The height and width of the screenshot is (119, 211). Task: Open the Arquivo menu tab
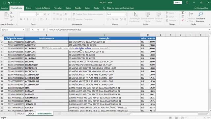point(4,8)
